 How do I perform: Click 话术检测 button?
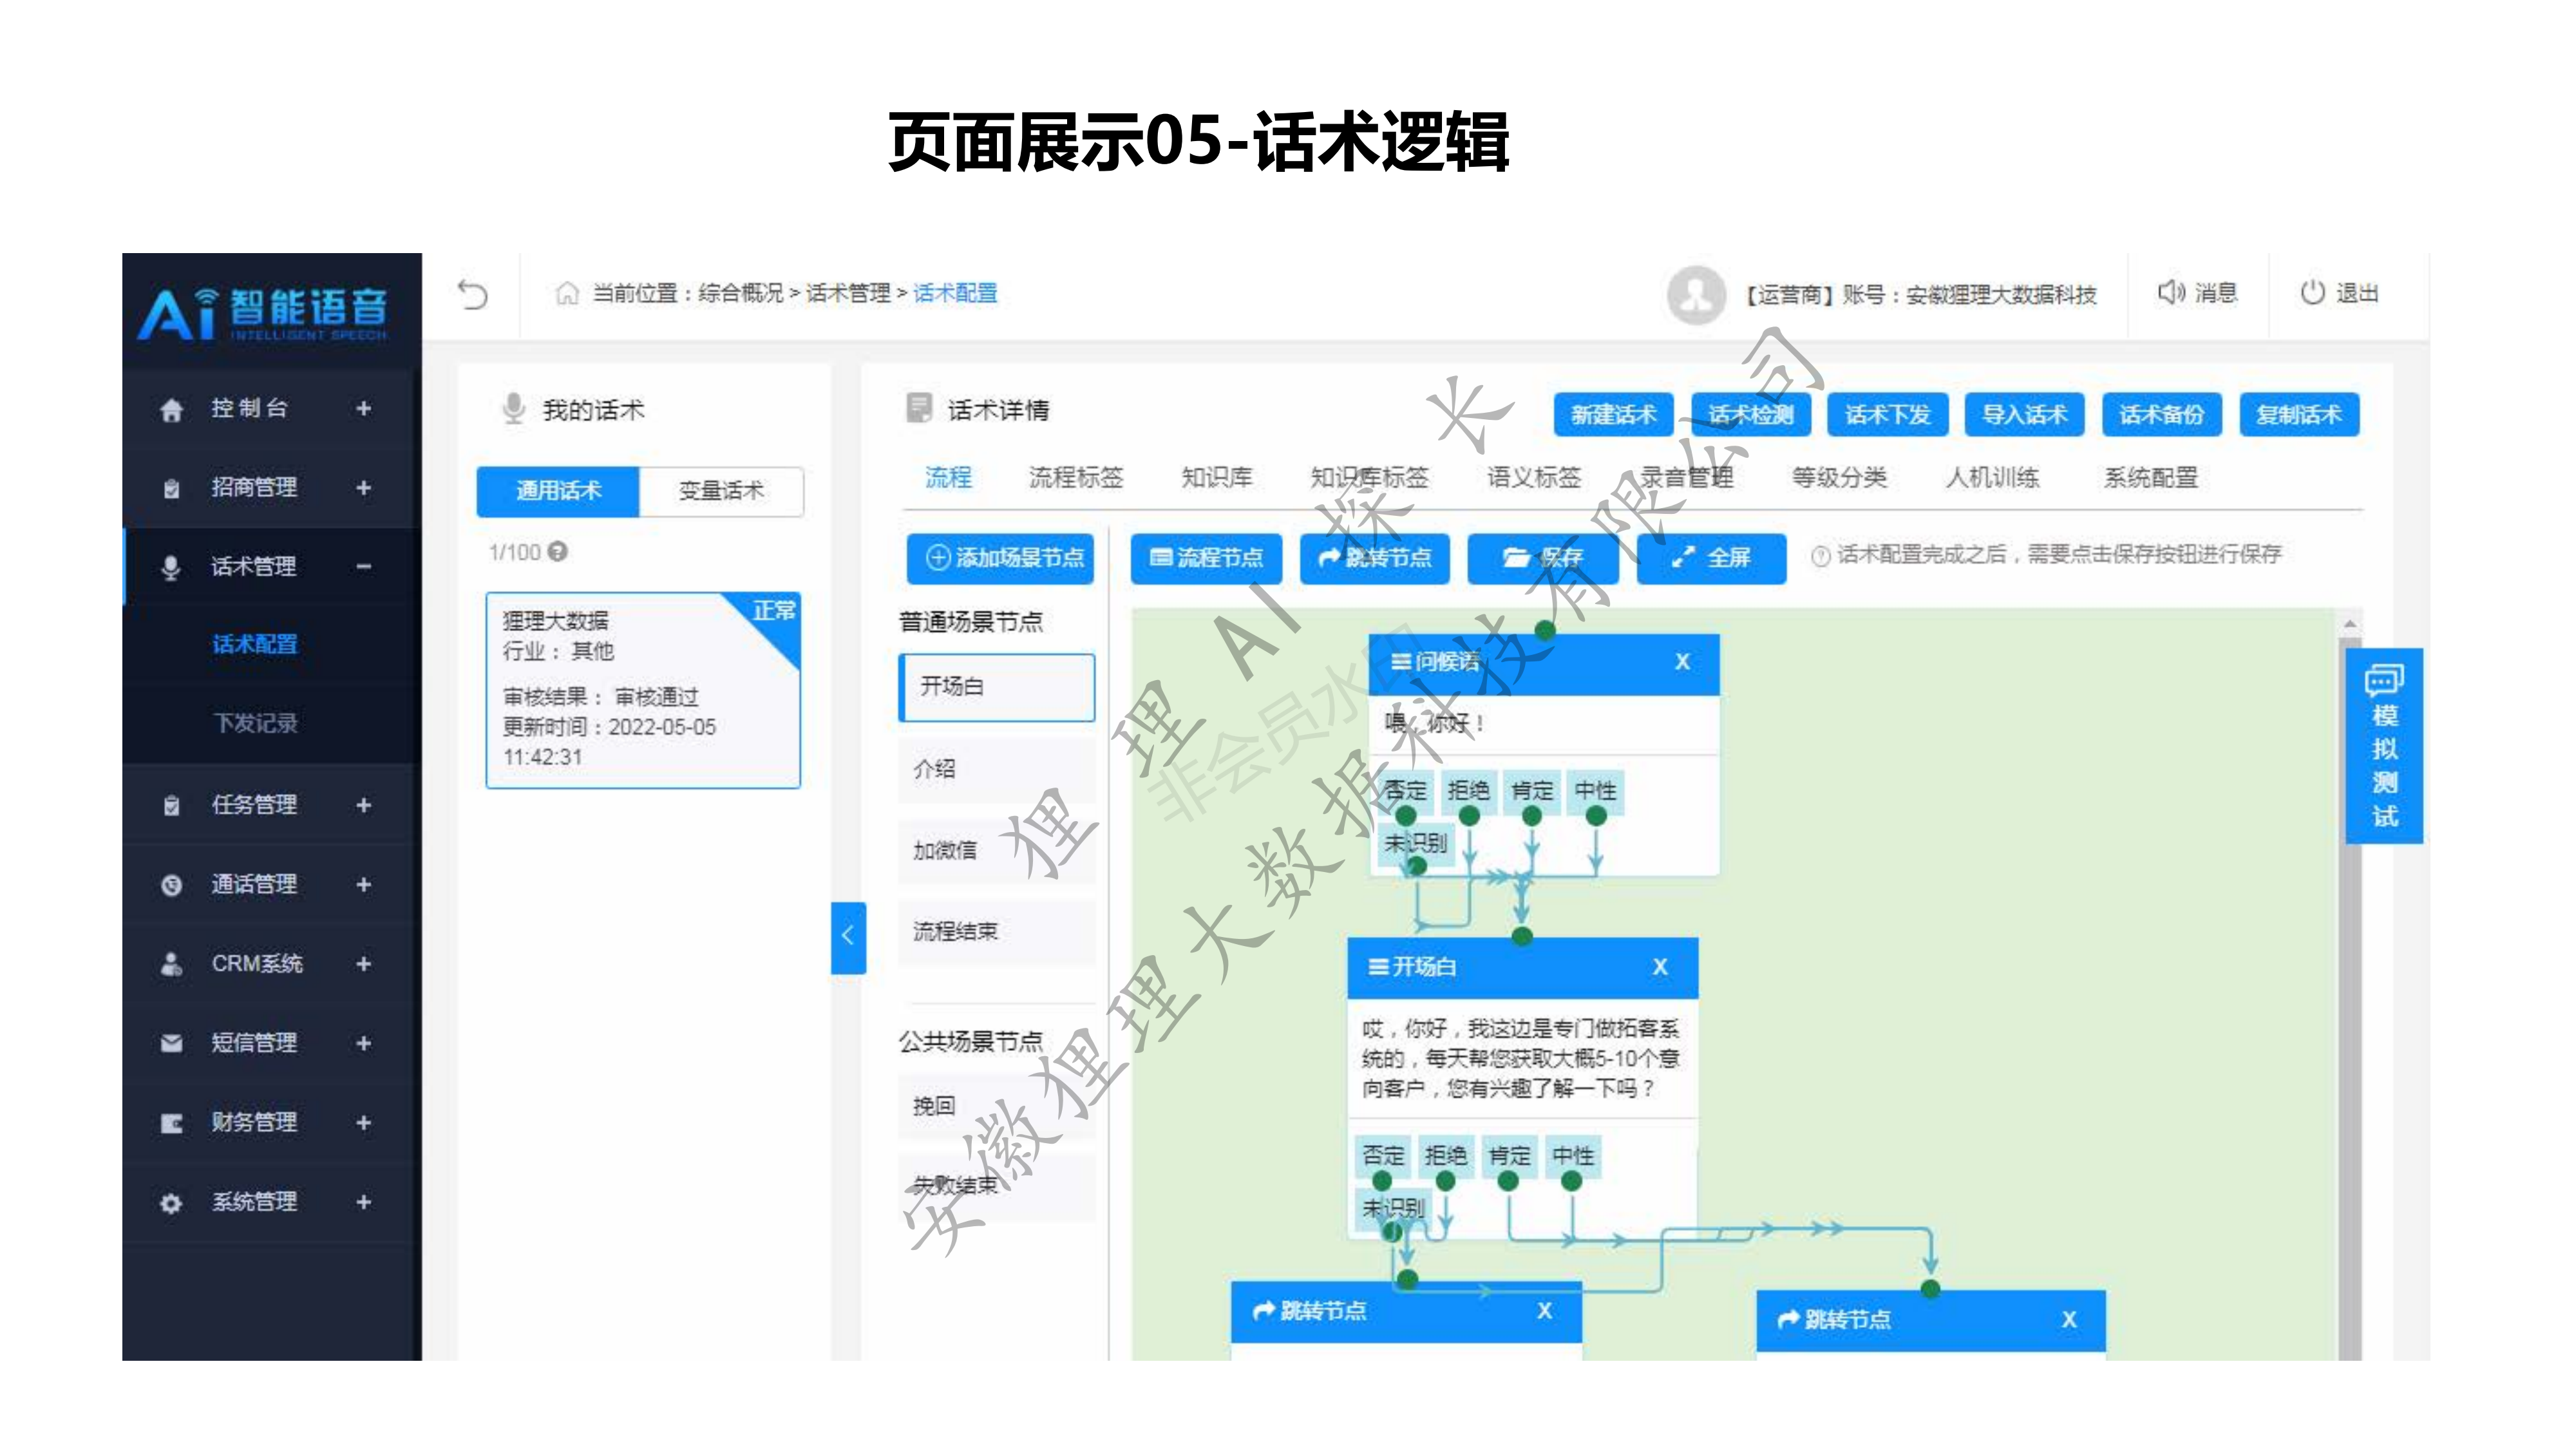[x=1751, y=414]
